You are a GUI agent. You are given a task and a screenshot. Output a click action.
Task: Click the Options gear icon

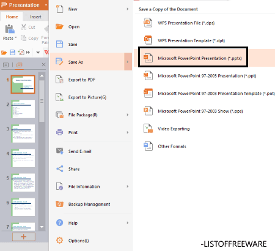(59, 241)
